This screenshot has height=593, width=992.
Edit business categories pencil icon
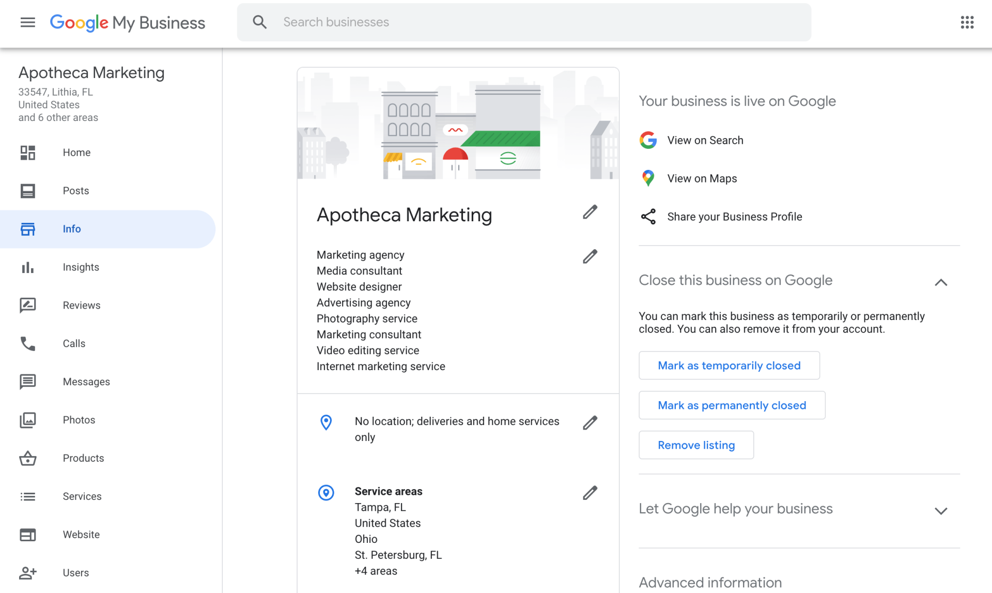point(590,256)
